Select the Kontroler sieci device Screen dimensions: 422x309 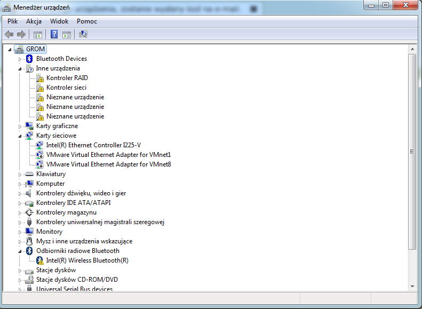pyautogui.click(x=66, y=88)
